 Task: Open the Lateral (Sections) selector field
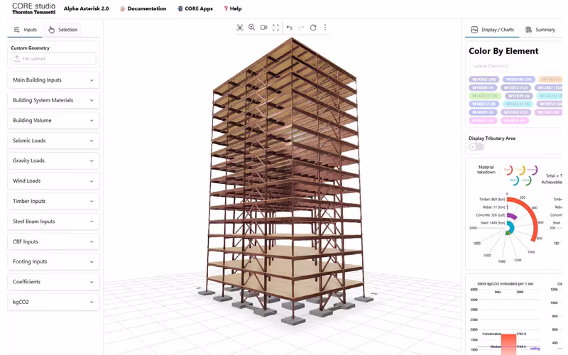click(x=514, y=66)
